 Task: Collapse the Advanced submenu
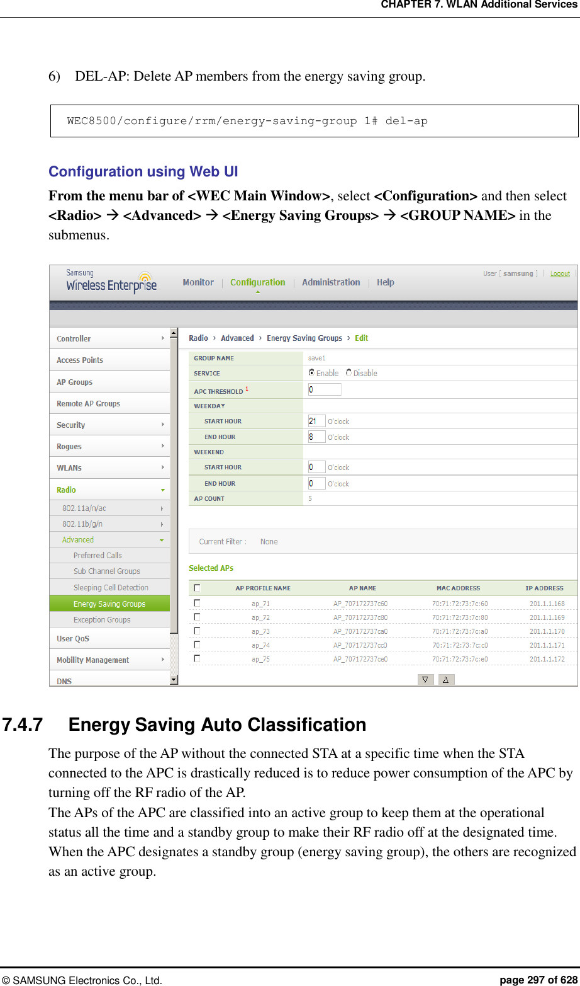[109, 539]
